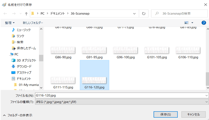The width and height of the screenshot is (209, 120).
Task: Select 36-Scansnap in the address breadcrumb
Action: 80,13
